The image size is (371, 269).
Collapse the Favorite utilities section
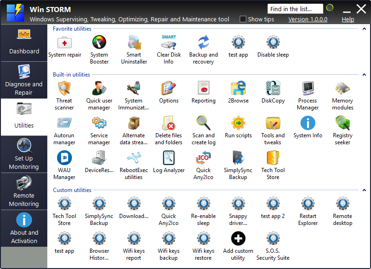coord(364,29)
